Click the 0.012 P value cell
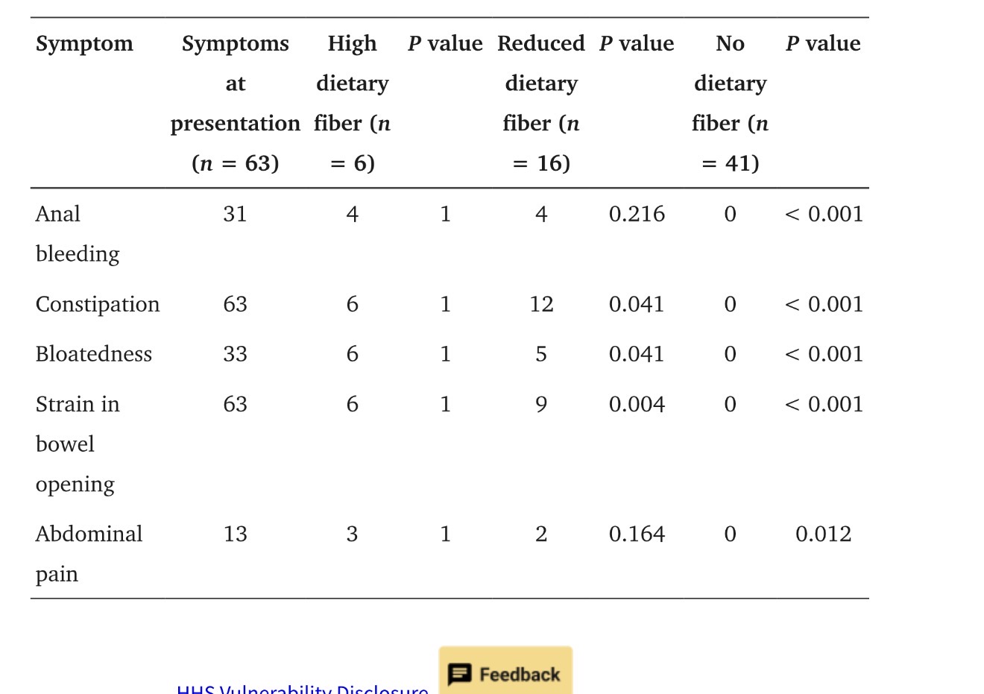 pyautogui.click(x=823, y=534)
